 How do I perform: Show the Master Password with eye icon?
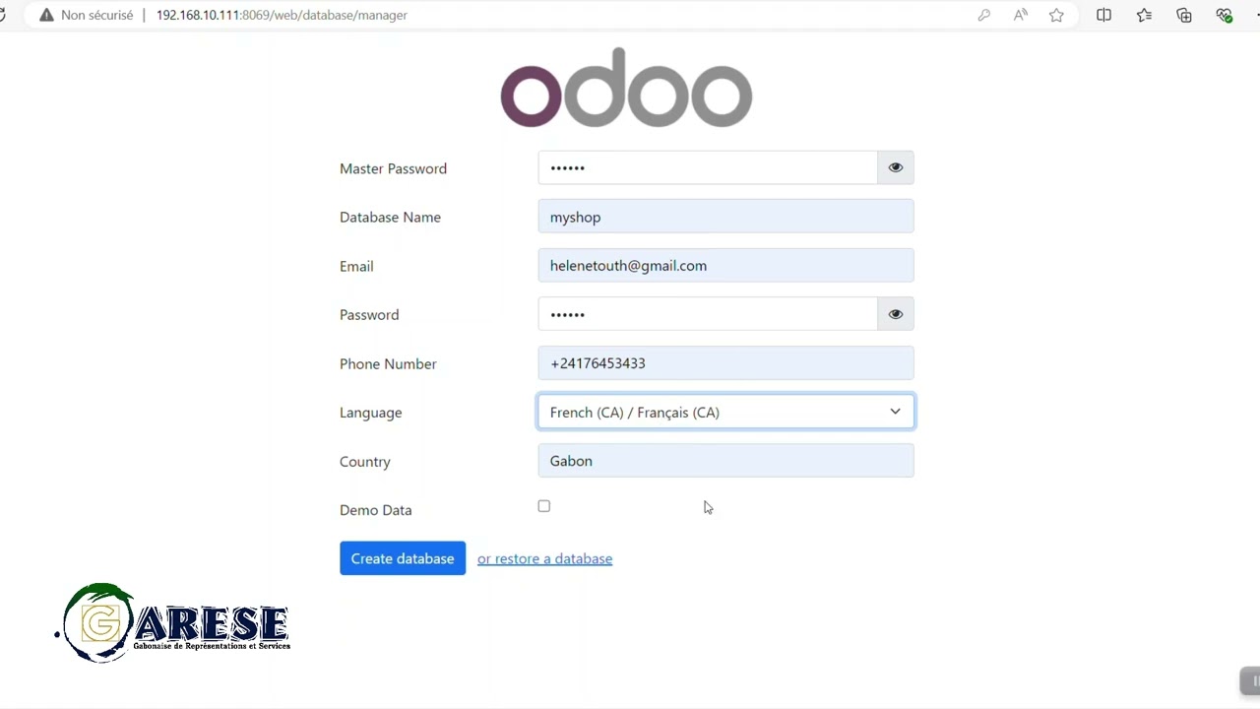pyautogui.click(x=895, y=167)
